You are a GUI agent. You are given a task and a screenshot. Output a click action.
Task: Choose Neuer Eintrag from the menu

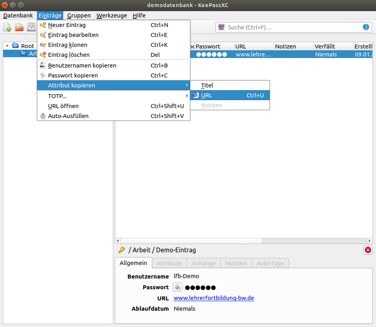(67, 25)
